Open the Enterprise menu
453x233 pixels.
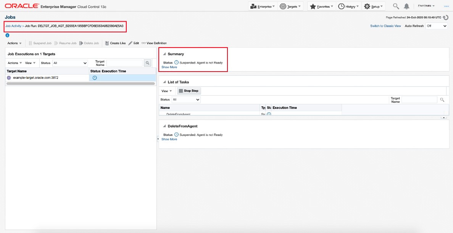click(262, 6)
